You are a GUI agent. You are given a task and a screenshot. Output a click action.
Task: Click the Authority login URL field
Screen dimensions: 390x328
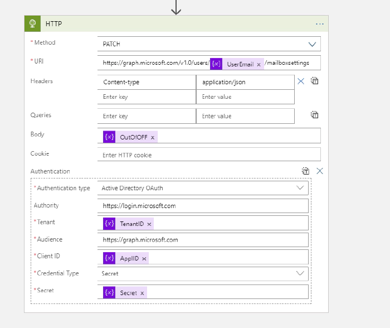[203, 206]
